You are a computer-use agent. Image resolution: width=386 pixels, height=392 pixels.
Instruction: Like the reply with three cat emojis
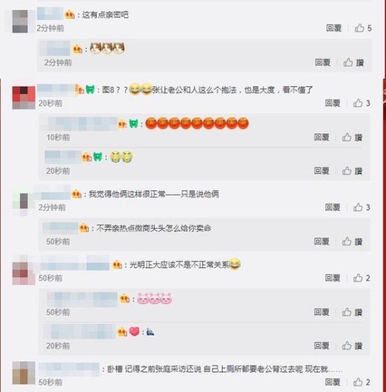coord(353,62)
